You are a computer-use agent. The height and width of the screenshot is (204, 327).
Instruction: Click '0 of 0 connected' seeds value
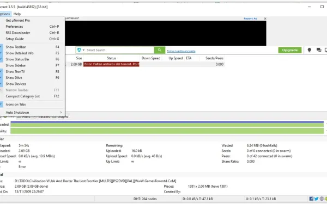coord(268,151)
